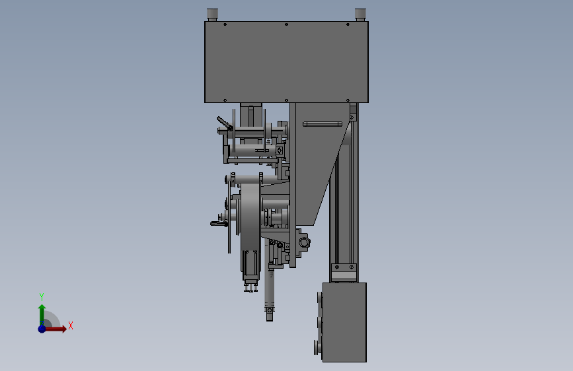Viewport: 573px width, 371px height.
Task: Select the lower clamping lever handle
Action: pos(219,223)
